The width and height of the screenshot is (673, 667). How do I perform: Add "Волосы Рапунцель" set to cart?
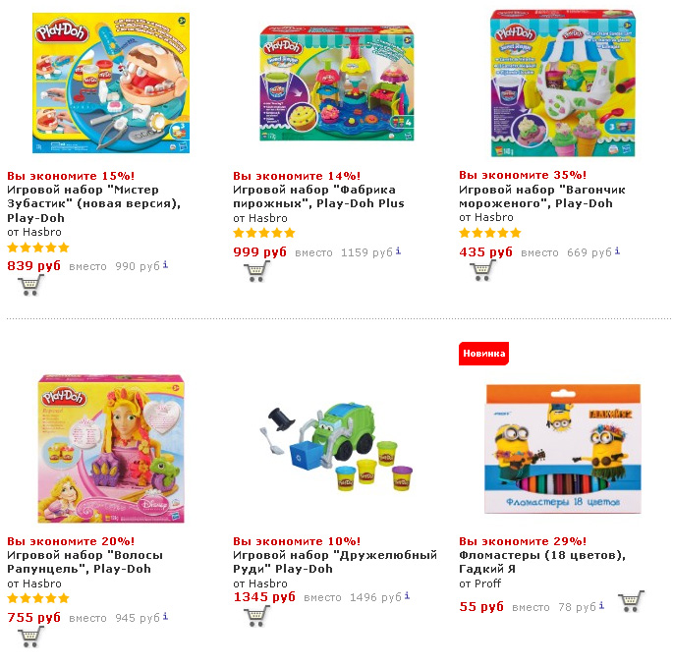point(30,637)
